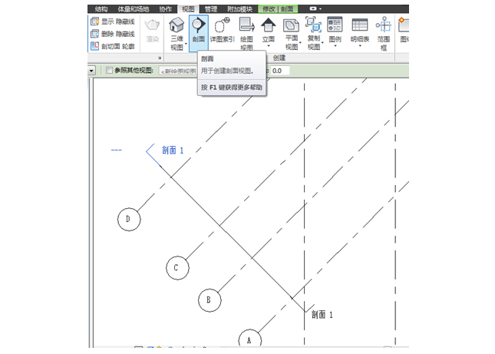Click the 显示 隐藏线 button

(x=112, y=22)
